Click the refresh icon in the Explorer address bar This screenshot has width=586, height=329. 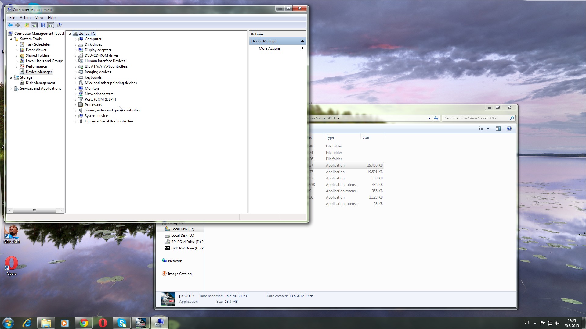(x=436, y=118)
